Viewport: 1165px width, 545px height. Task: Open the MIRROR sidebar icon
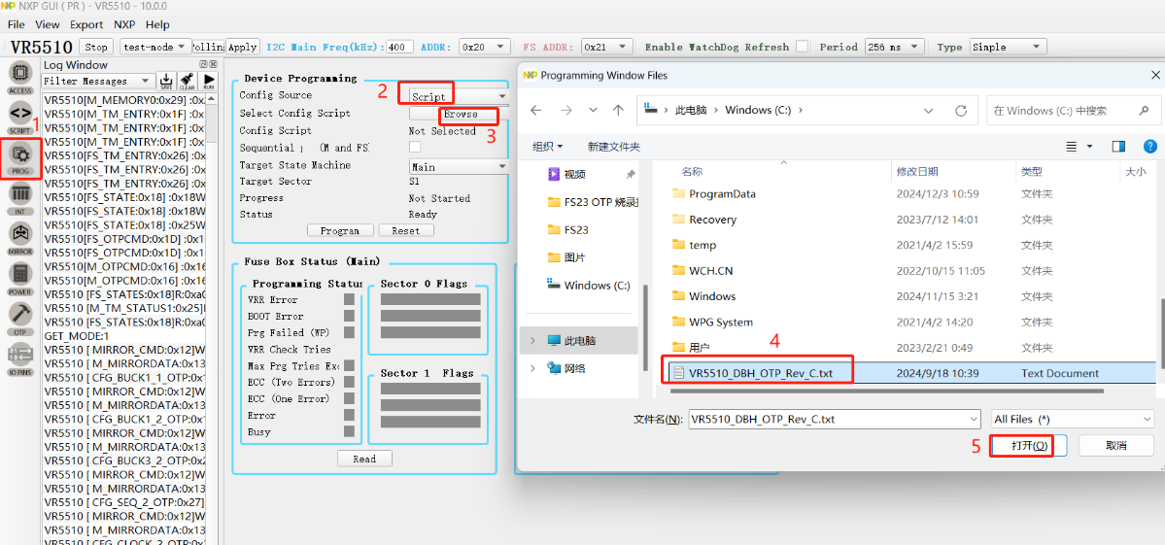pos(20,237)
